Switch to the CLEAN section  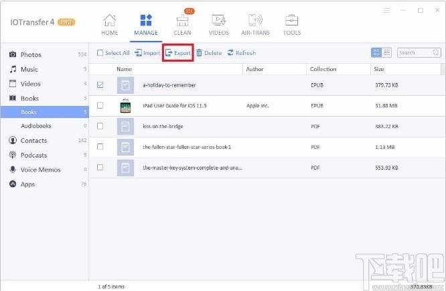(182, 25)
